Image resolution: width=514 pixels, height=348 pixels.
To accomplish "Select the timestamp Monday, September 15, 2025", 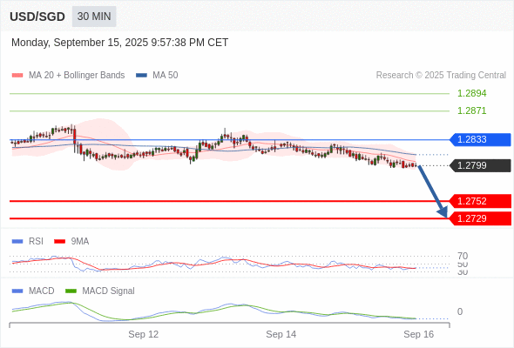I will [x=119, y=43].
